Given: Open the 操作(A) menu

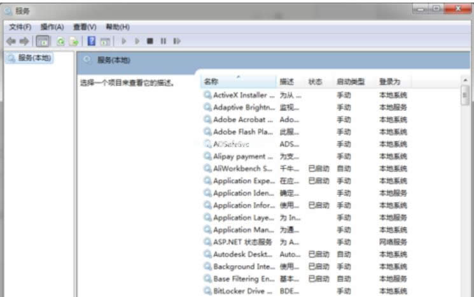Looking at the screenshot, I should tap(52, 27).
